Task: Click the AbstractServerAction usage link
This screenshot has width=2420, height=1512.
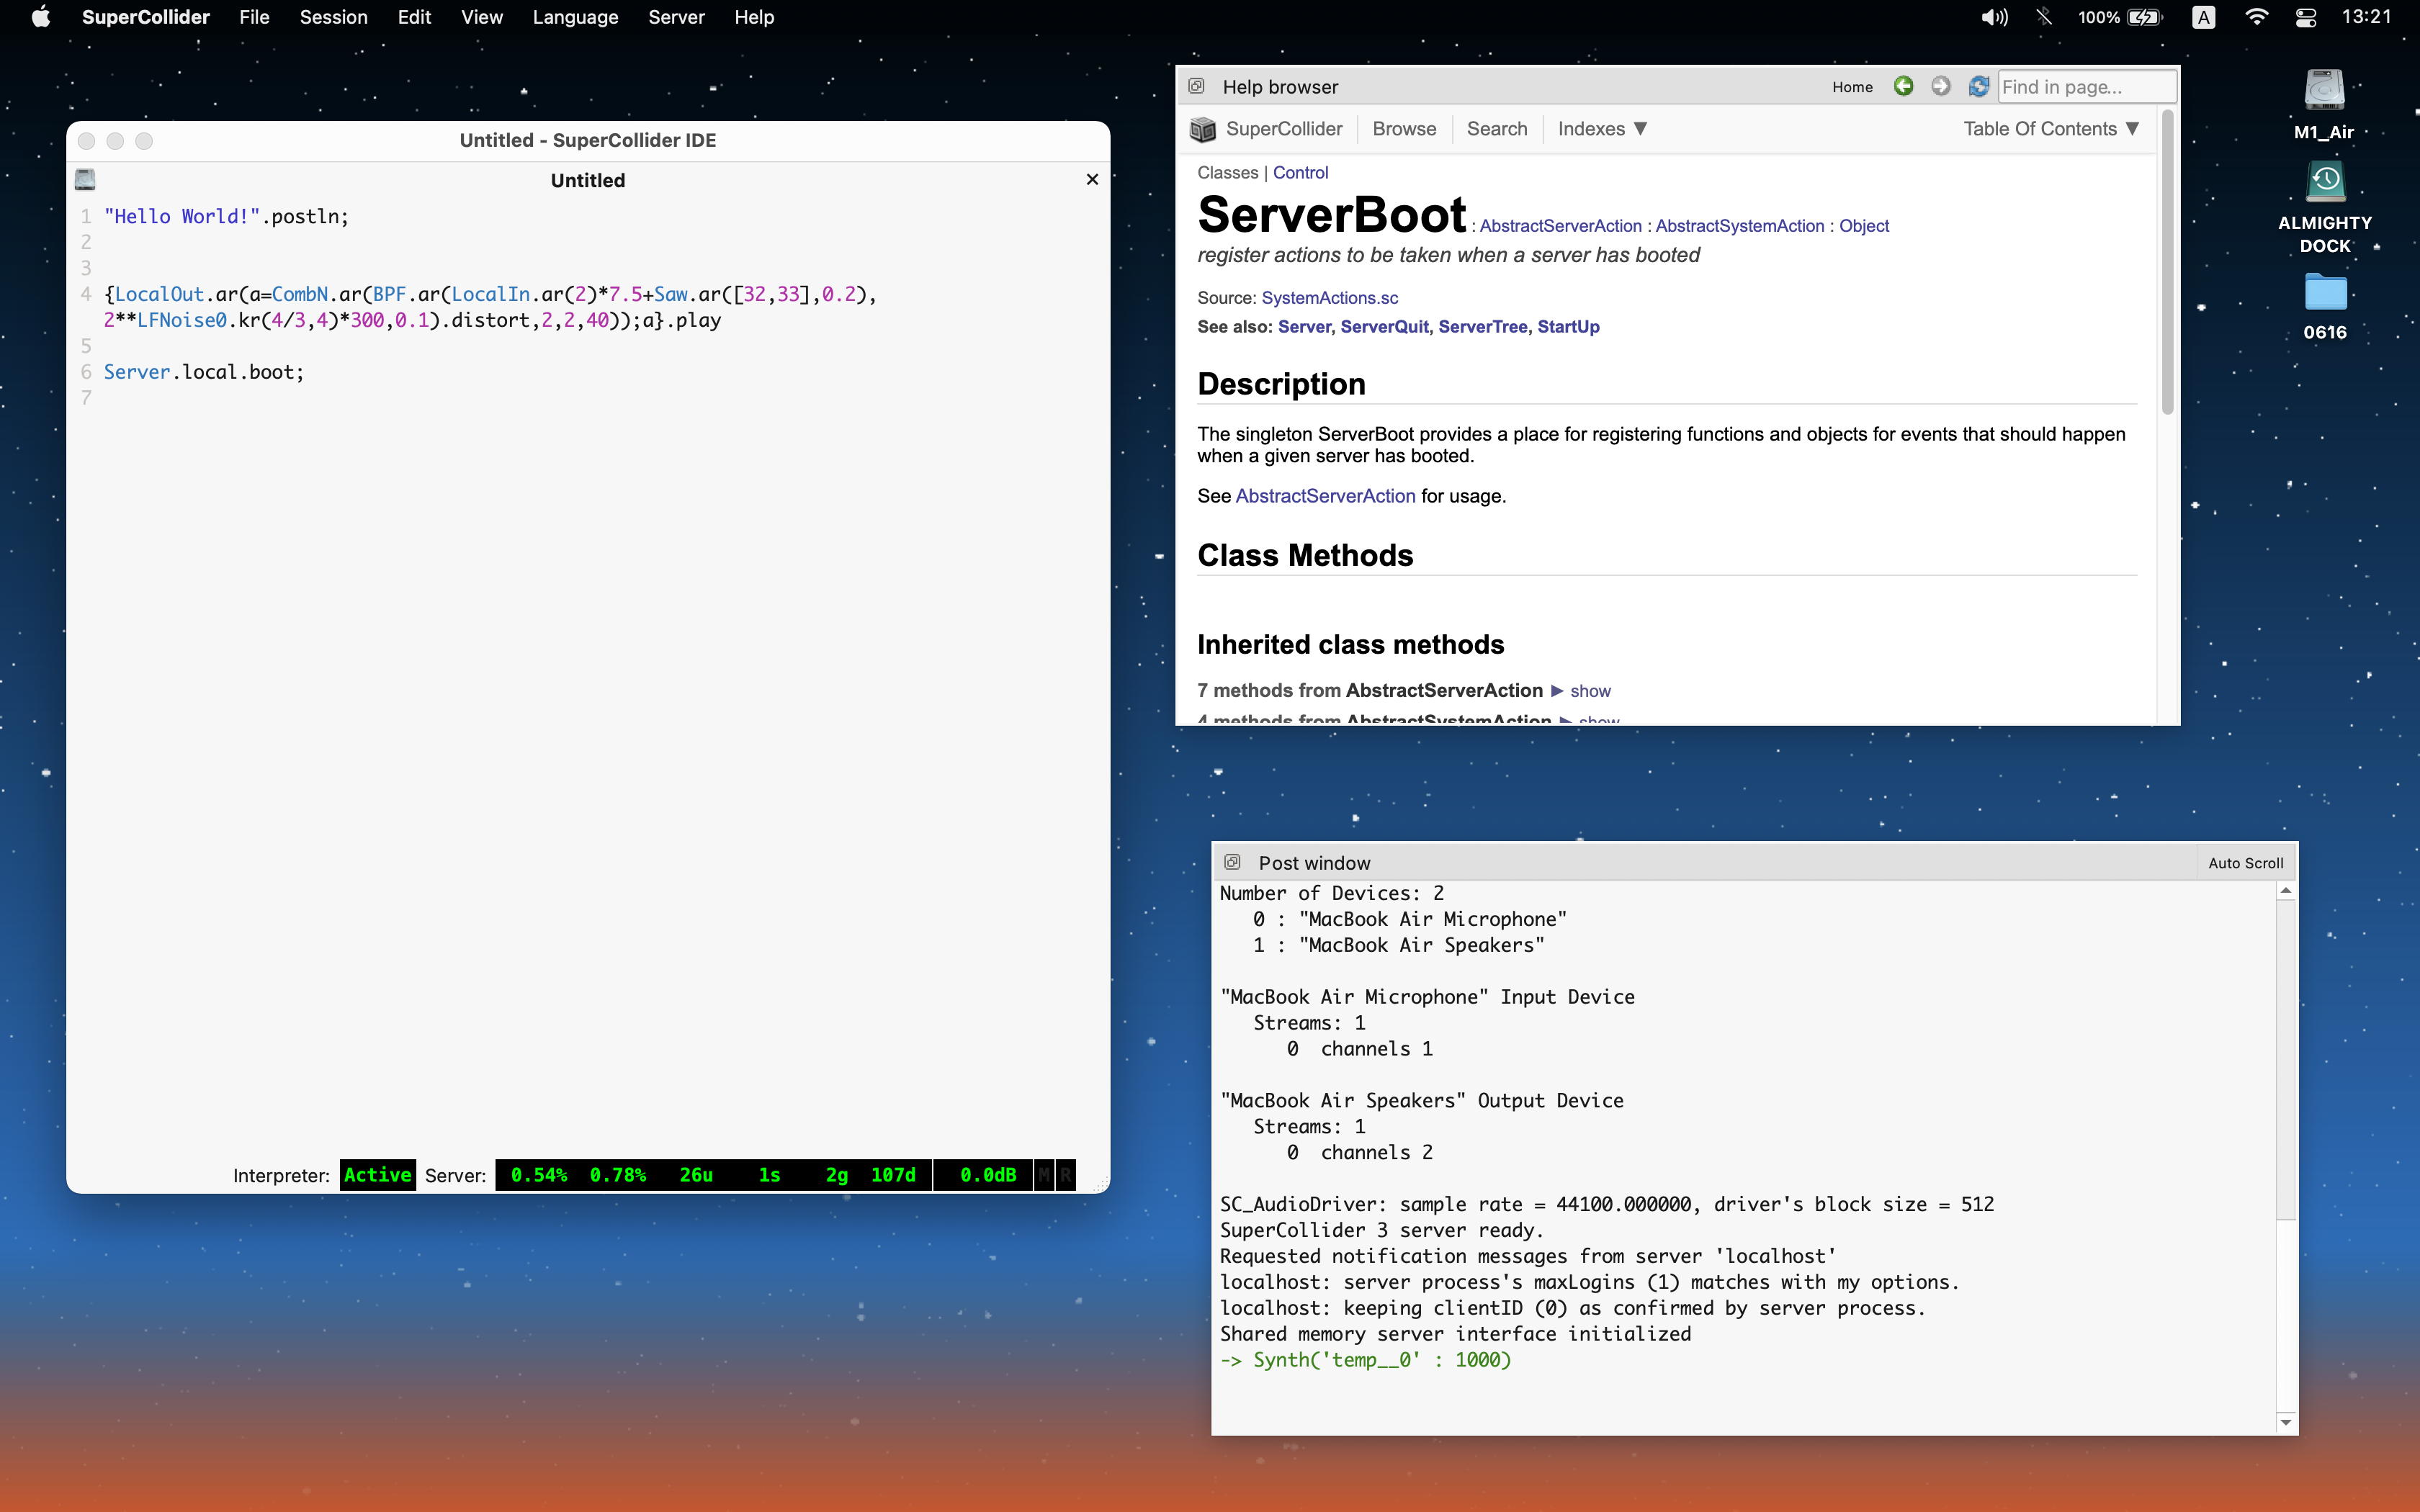Action: tap(1325, 496)
